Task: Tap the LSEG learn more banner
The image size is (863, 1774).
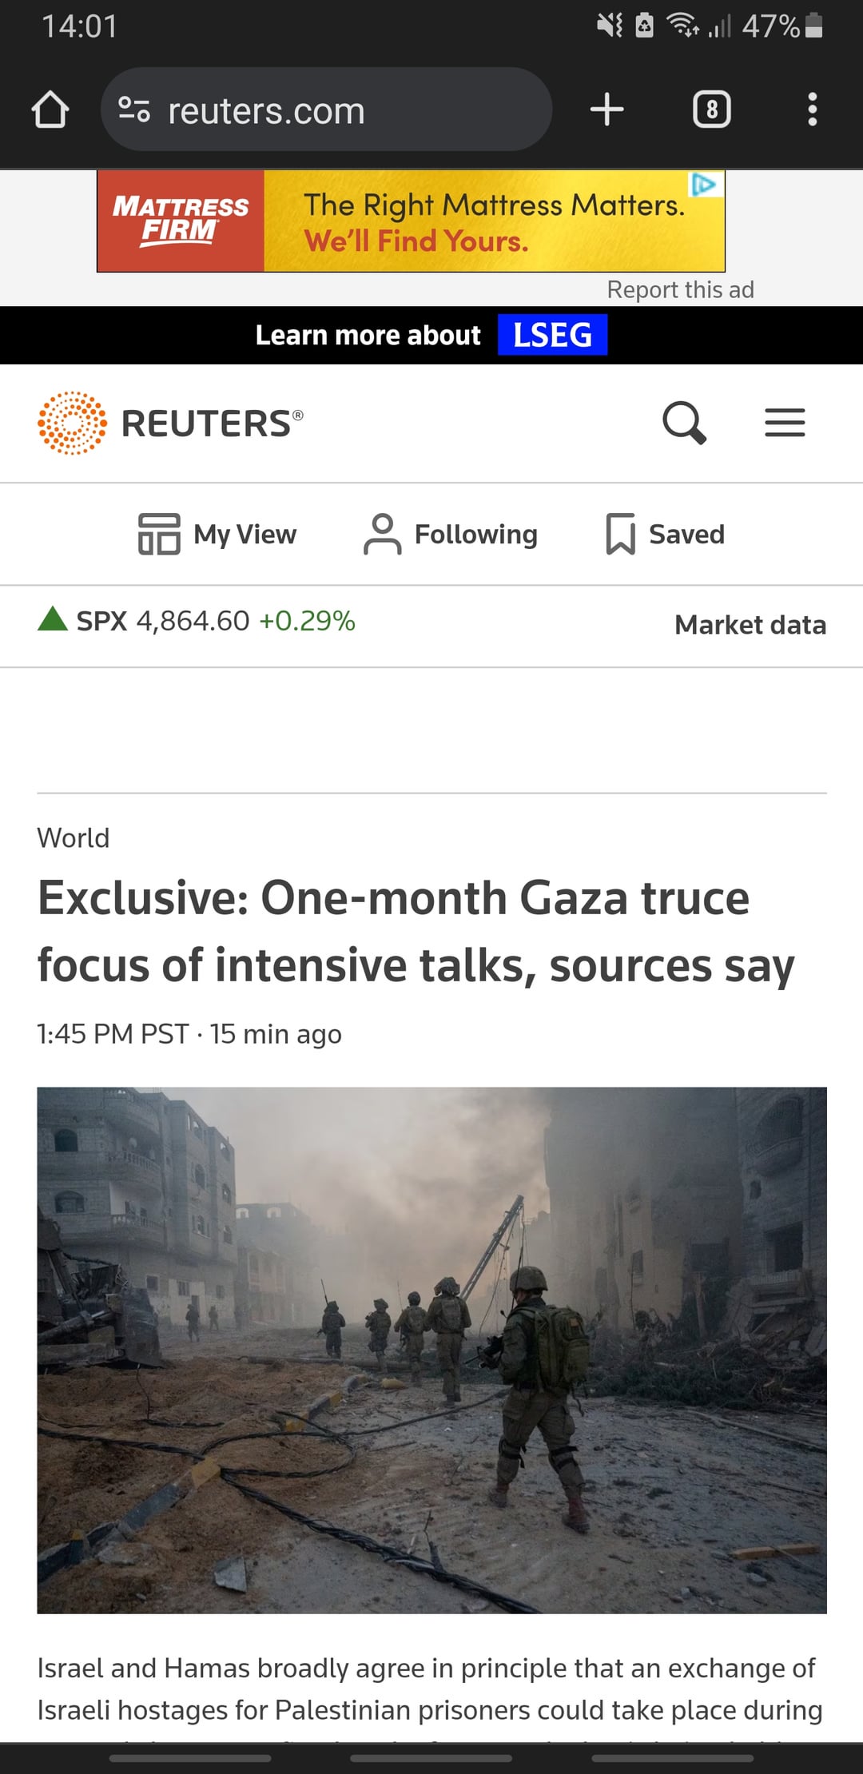Action: [431, 335]
